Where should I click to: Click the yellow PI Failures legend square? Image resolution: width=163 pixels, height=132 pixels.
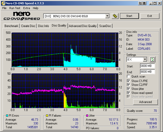[47, 116]
